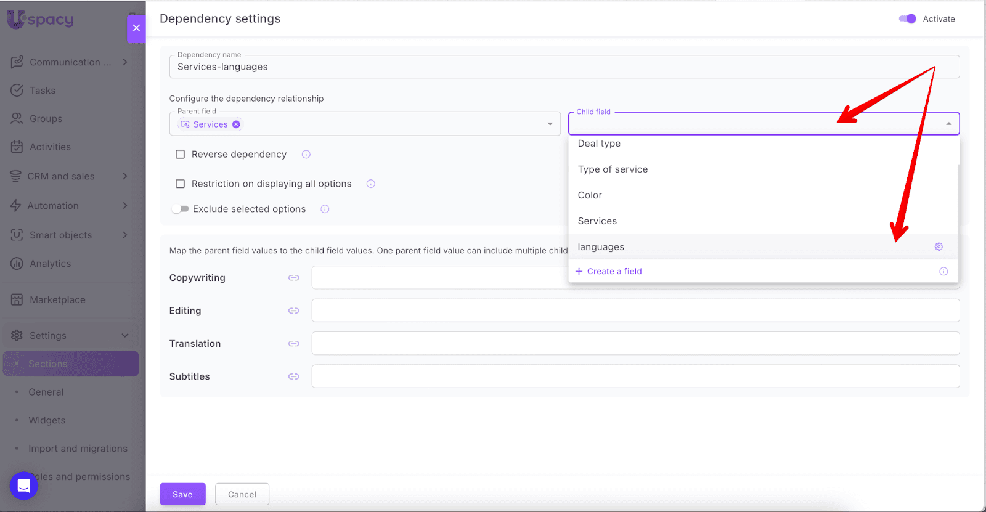The width and height of the screenshot is (986, 512).
Task: Click the gear icon beside languages option
Action: click(939, 246)
